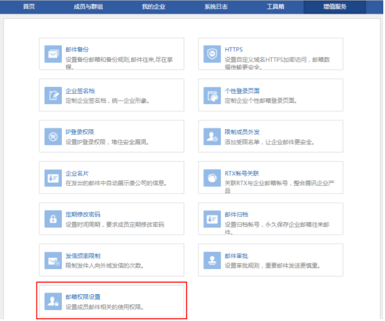Click the HTTPS shield icon
The height and width of the screenshot is (321, 385).
tap(212, 54)
